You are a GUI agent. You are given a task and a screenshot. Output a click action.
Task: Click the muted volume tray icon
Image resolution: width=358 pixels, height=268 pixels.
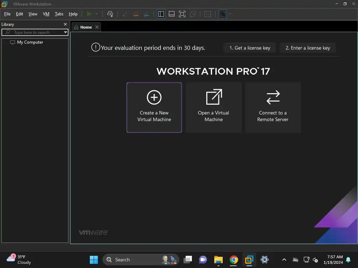point(315,260)
